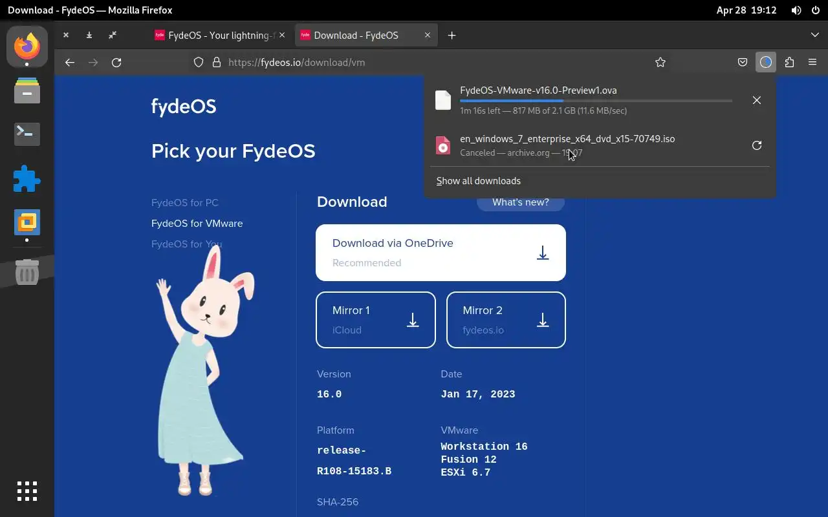Download via OneDrive recommended button
This screenshot has width=828, height=517.
point(441,253)
